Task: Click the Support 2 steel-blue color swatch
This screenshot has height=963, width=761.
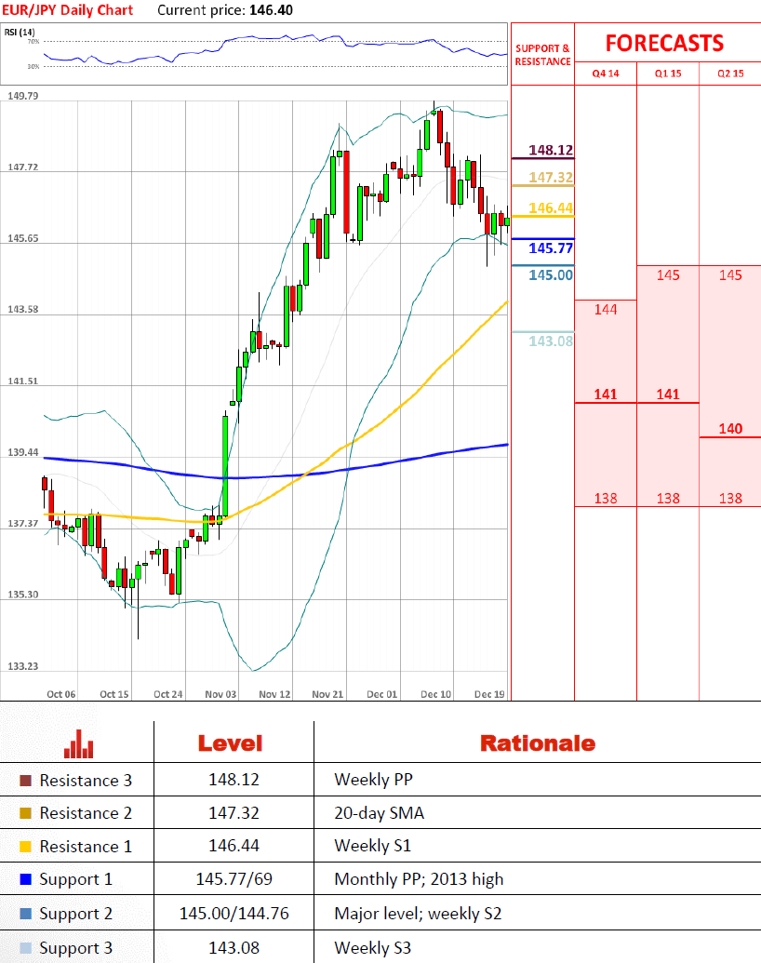Action: tap(25, 914)
